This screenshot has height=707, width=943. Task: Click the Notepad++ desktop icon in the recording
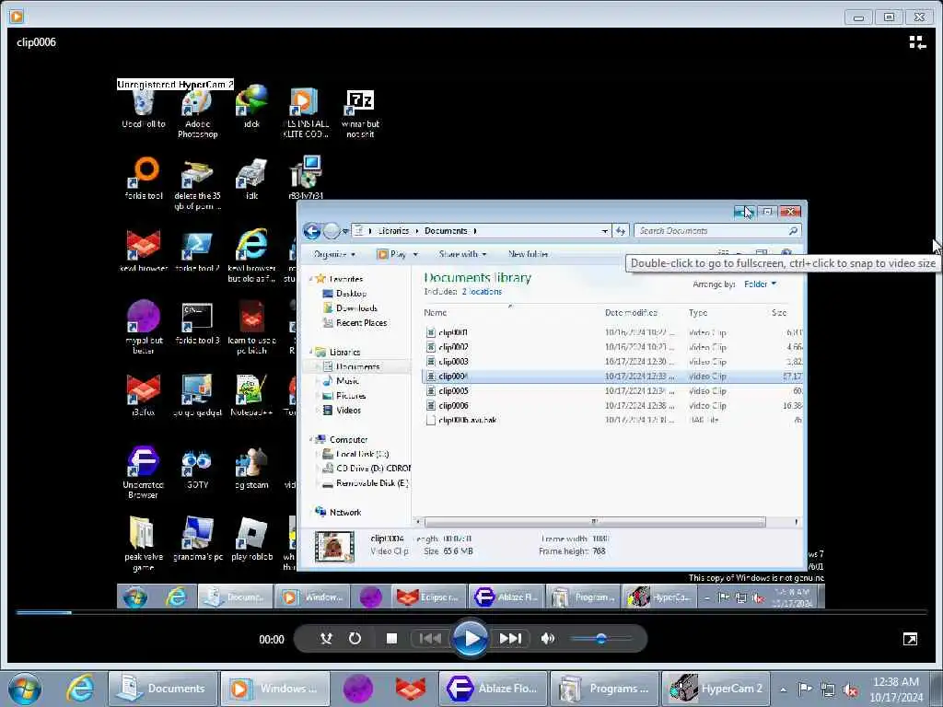pyautogui.click(x=251, y=396)
